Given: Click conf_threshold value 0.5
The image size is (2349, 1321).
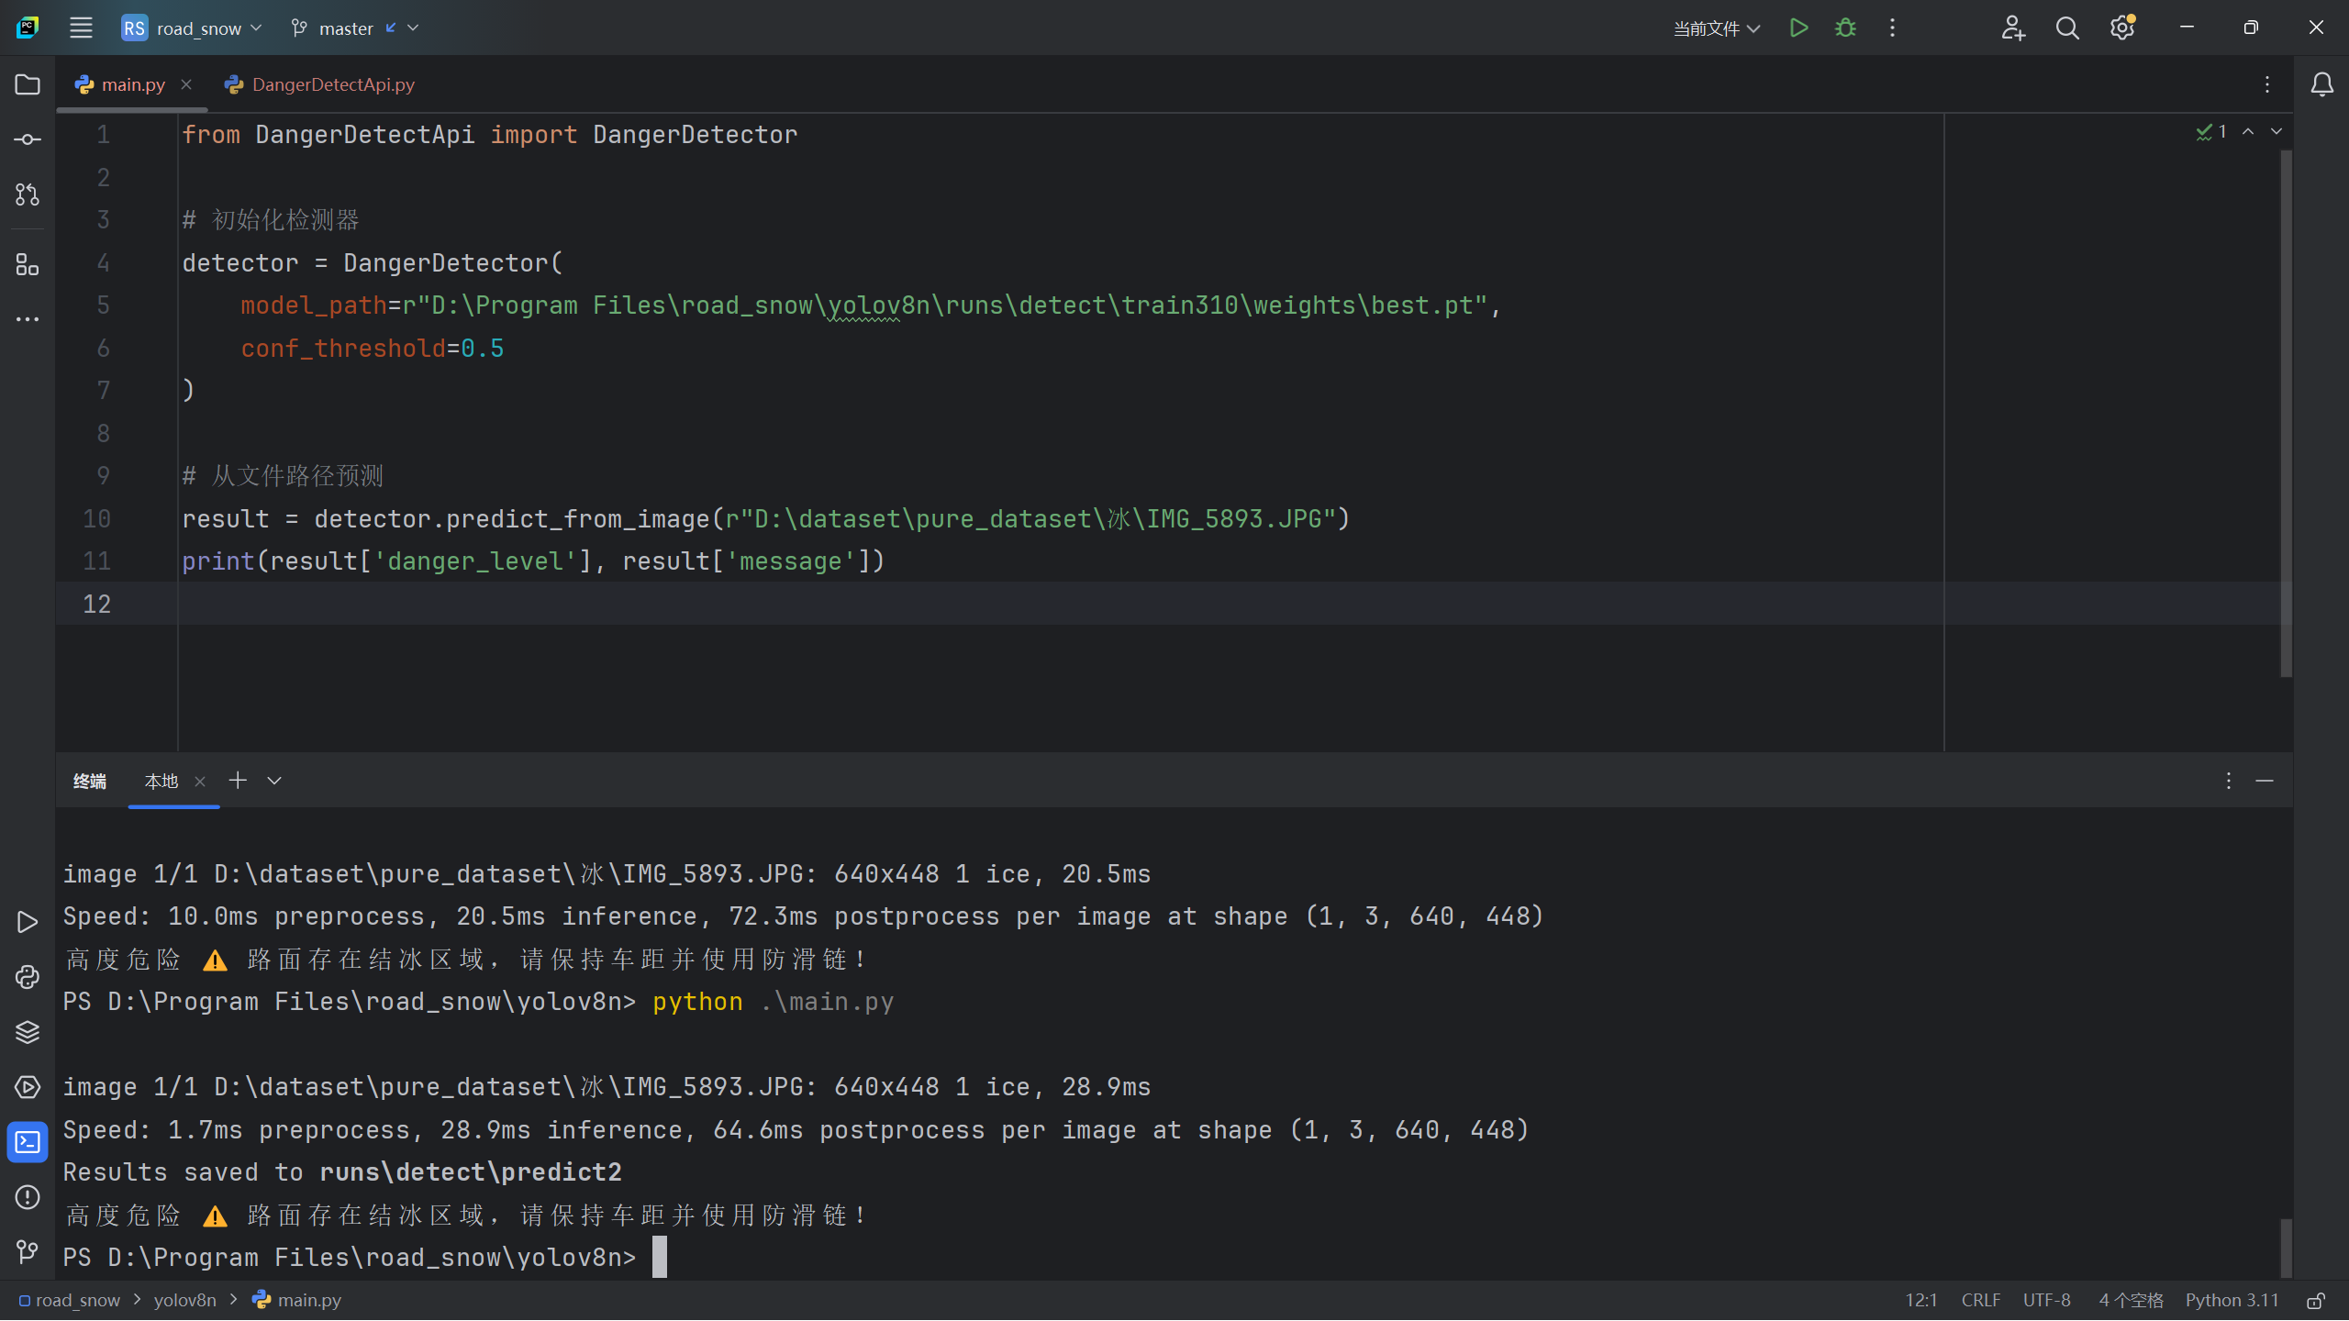Looking at the screenshot, I should tap(483, 349).
